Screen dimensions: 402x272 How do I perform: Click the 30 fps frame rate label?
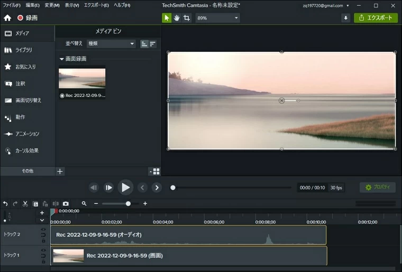tap(336, 188)
